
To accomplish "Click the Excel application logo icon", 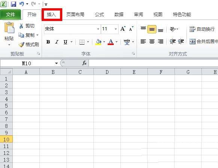I will point(3,4).
